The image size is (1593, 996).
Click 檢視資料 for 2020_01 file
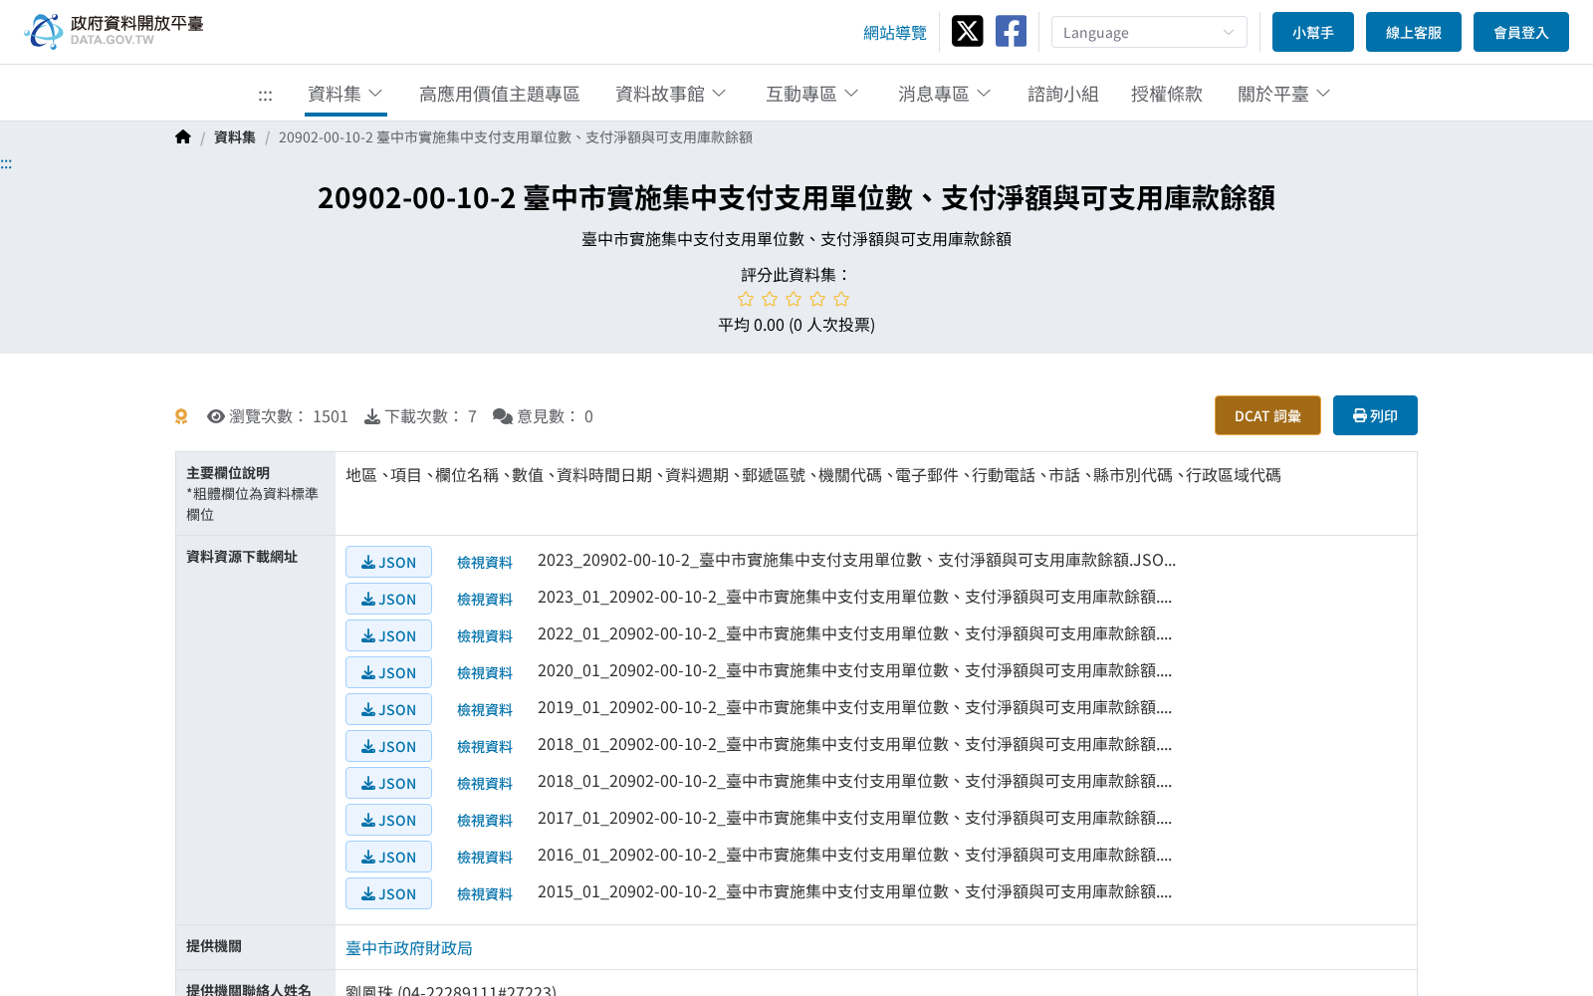point(485,673)
